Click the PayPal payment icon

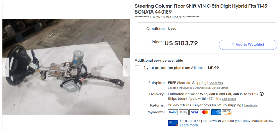tap(173, 112)
